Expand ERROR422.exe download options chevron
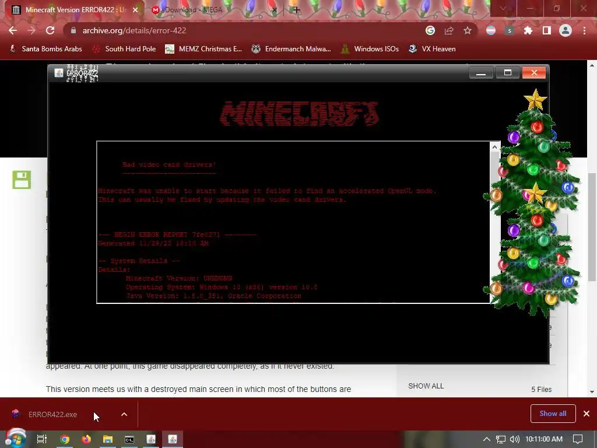This screenshot has width=597, height=448. click(124, 414)
